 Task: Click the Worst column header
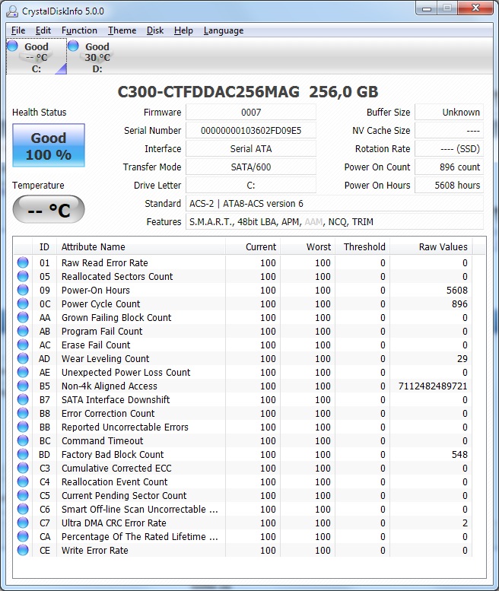(x=307, y=247)
